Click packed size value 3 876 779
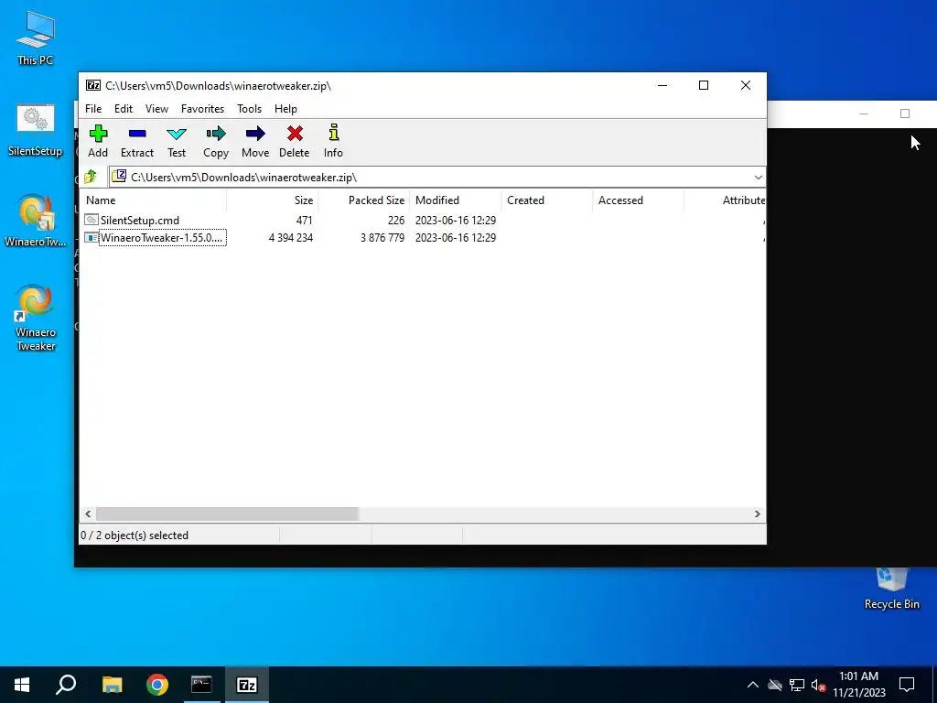Image resolution: width=937 pixels, height=703 pixels. (x=382, y=238)
